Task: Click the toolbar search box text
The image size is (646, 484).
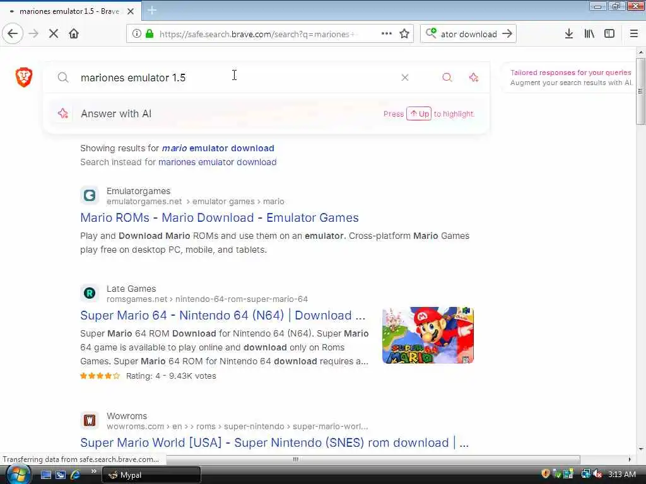Action: 469,34
